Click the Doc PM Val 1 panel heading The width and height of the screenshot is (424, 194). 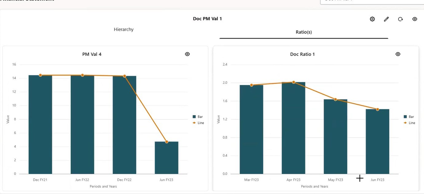(207, 19)
